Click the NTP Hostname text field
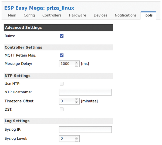Image resolution: width=162 pixels, height=145 pixels. [x=85, y=92]
